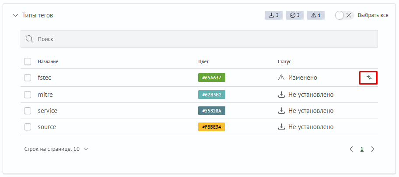Click the not-installed badge showing 3
Screen dimensions: 399x177
(273, 15)
